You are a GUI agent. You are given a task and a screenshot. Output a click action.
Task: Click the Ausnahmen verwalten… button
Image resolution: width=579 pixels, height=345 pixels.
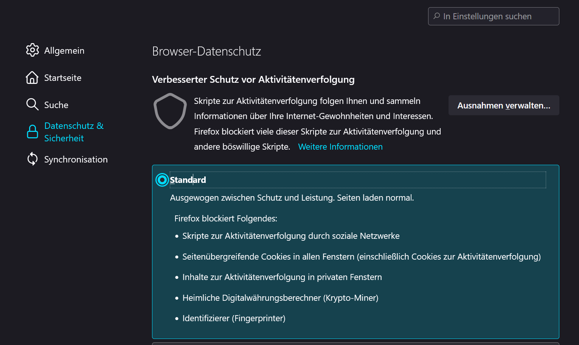click(x=503, y=105)
